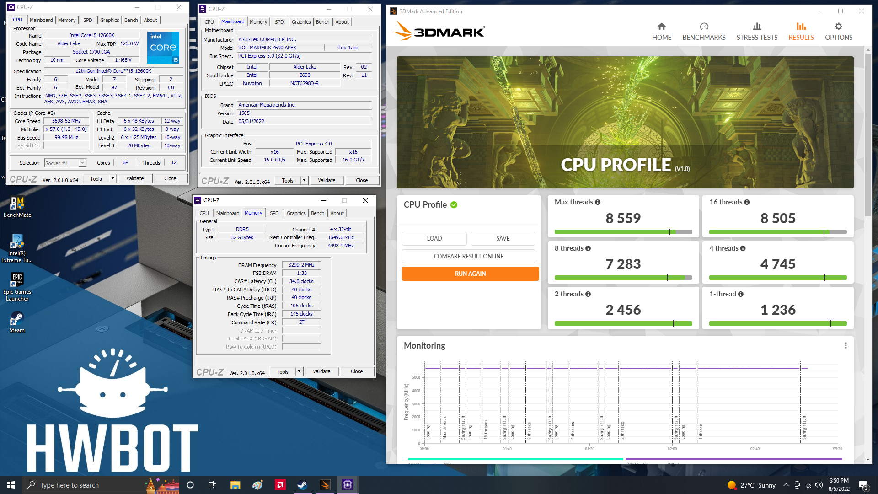
Task: Click SAVE in CPU Profile panel
Action: (503, 238)
